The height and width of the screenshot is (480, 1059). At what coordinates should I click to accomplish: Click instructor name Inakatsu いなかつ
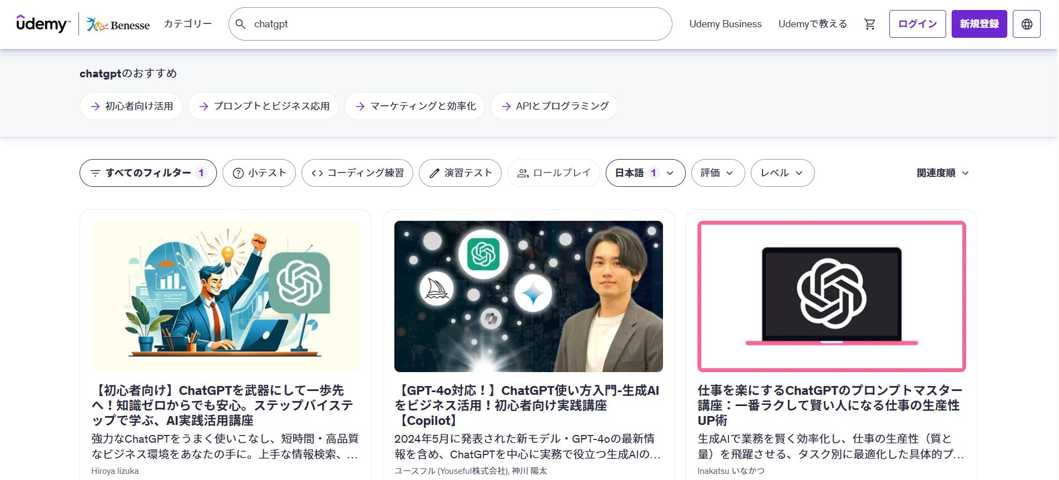click(731, 471)
